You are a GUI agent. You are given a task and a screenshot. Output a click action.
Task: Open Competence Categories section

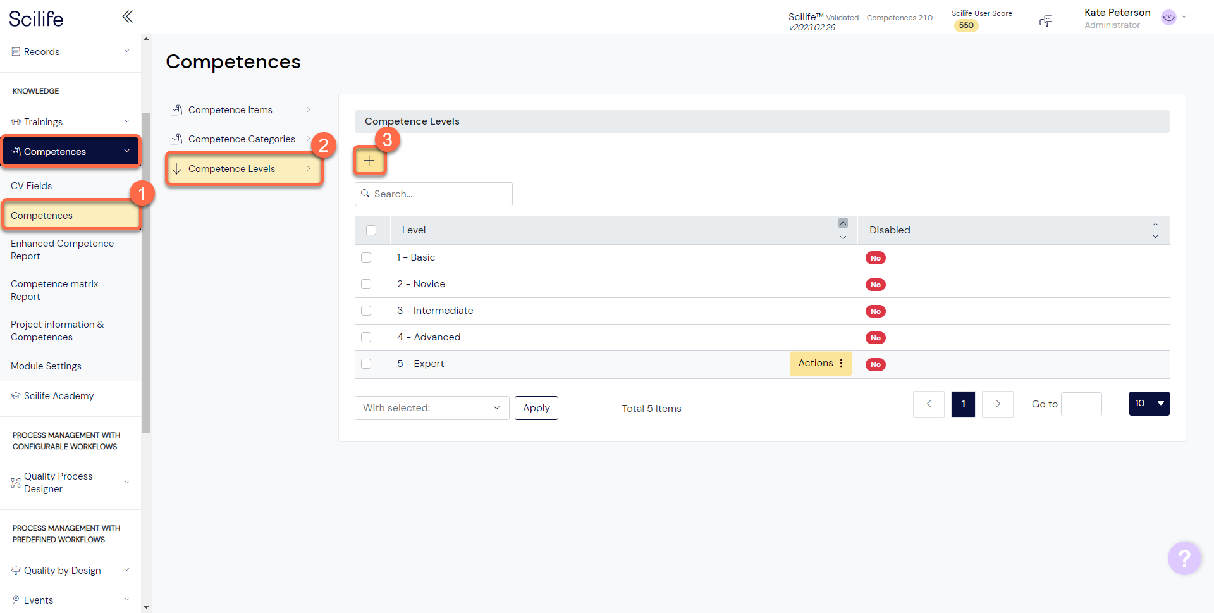(x=244, y=139)
